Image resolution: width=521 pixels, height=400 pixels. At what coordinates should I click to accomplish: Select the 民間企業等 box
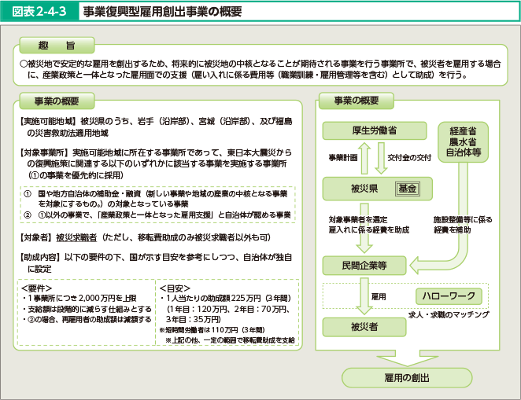[369, 265]
